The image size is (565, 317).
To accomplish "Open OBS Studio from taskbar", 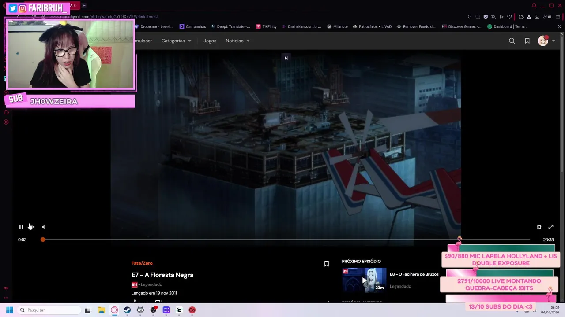I will coord(153,310).
